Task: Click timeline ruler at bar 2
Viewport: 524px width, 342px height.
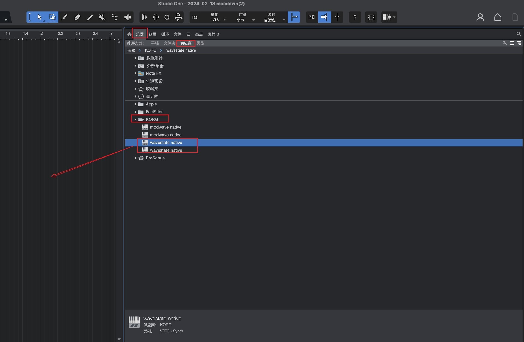Action: tap(41, 34)
